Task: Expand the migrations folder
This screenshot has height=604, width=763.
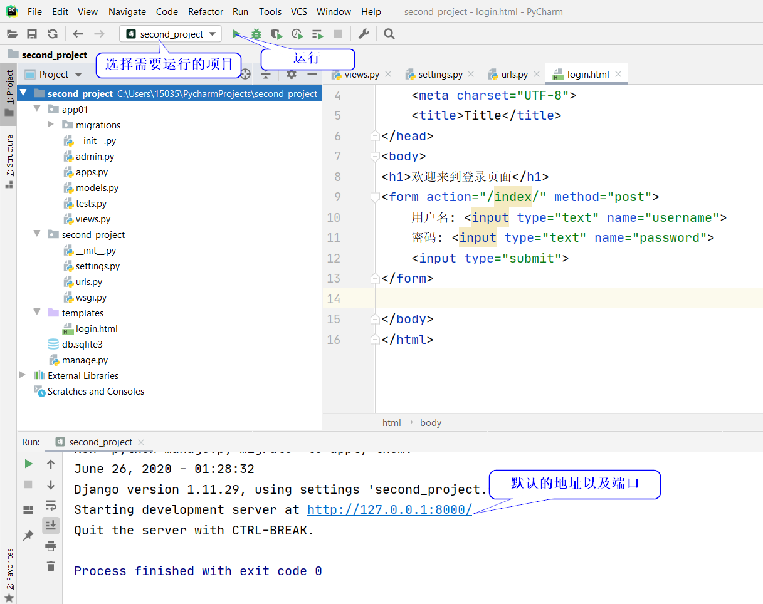Action: [51, 125]
